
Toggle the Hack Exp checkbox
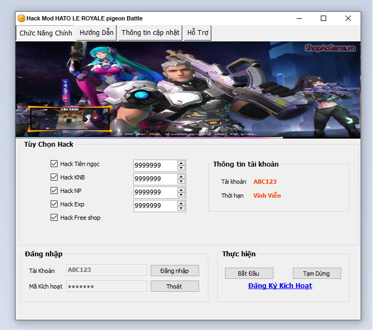pyautogui.click(x=54, y=204)
